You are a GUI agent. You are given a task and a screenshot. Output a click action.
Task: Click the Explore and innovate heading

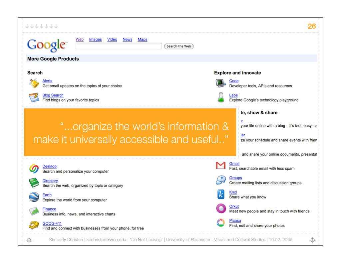click(237, 73)
